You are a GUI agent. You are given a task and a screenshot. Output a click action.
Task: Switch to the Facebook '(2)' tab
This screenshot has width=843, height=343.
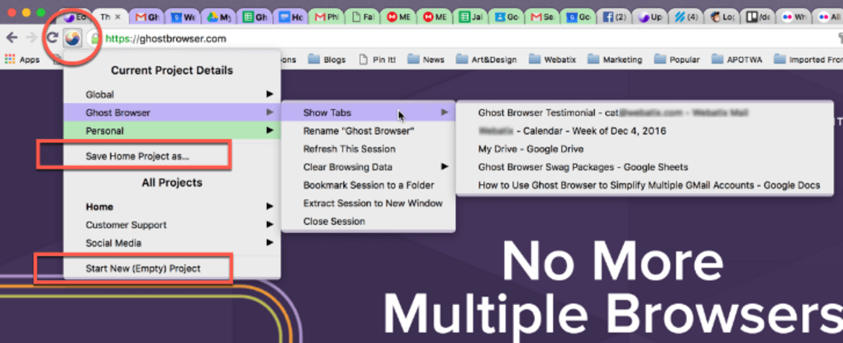(x=615, y=17)
